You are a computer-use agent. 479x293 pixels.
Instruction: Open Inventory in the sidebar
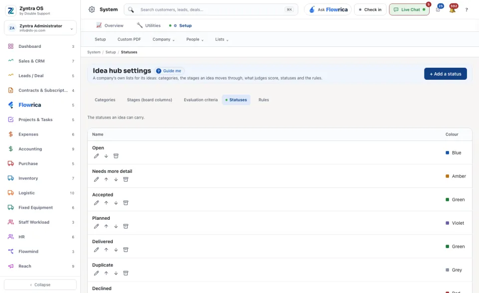coord(40,178)
